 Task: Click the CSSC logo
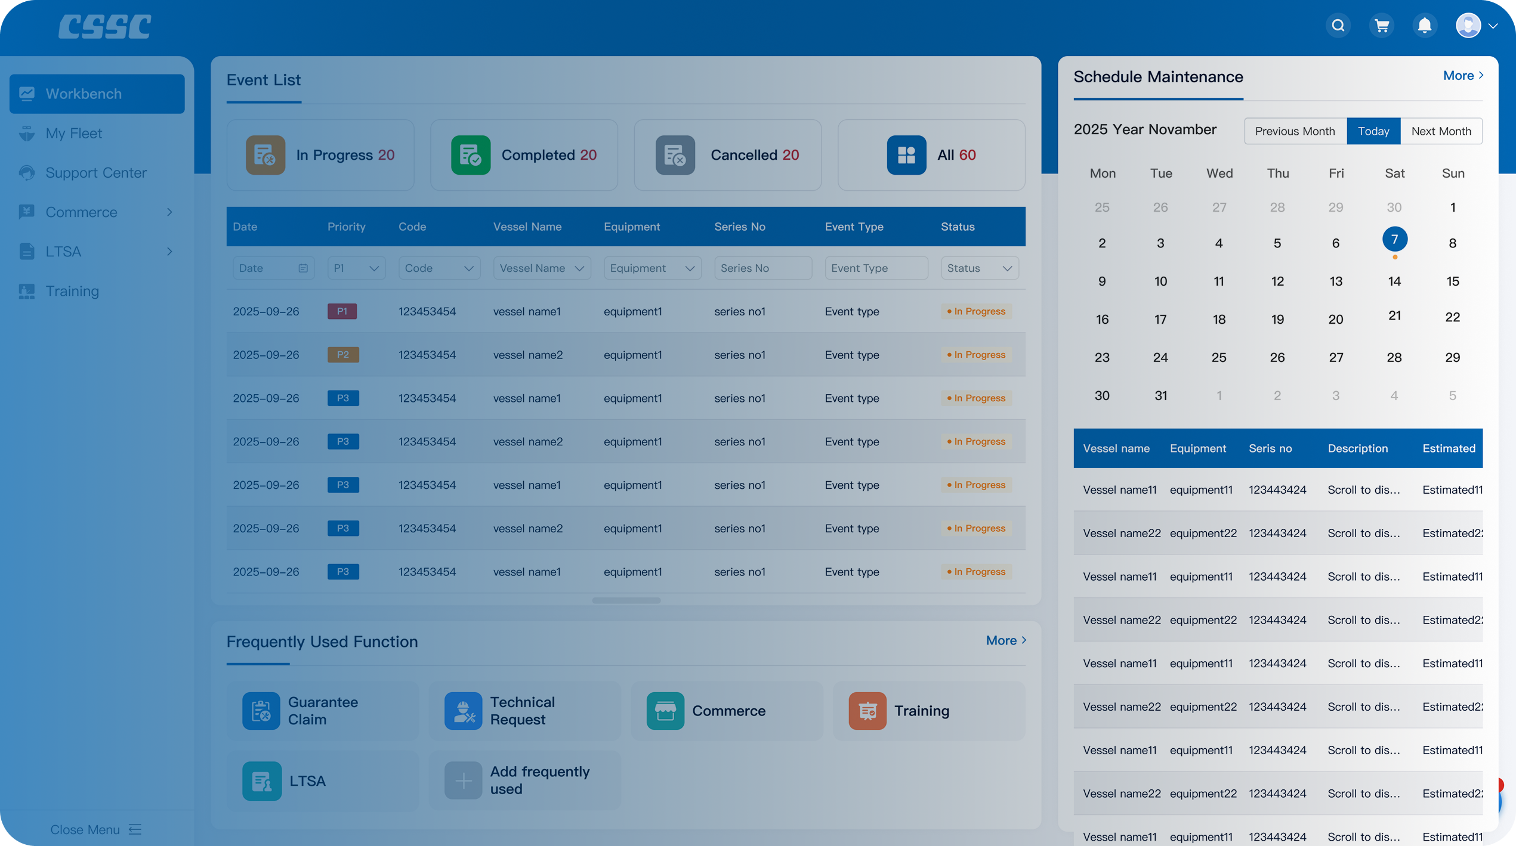coord(104,27)
